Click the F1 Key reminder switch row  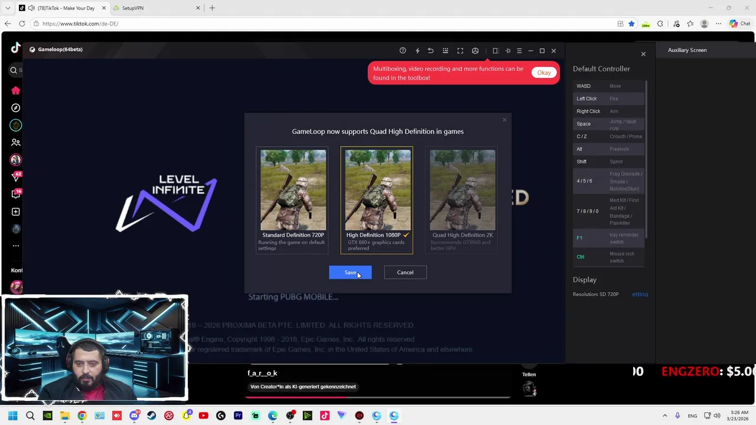608,238
